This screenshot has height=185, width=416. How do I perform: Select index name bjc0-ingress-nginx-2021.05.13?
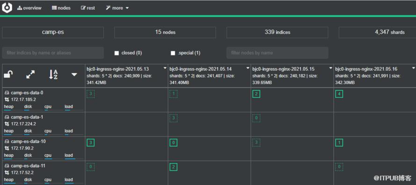[117, 69]
